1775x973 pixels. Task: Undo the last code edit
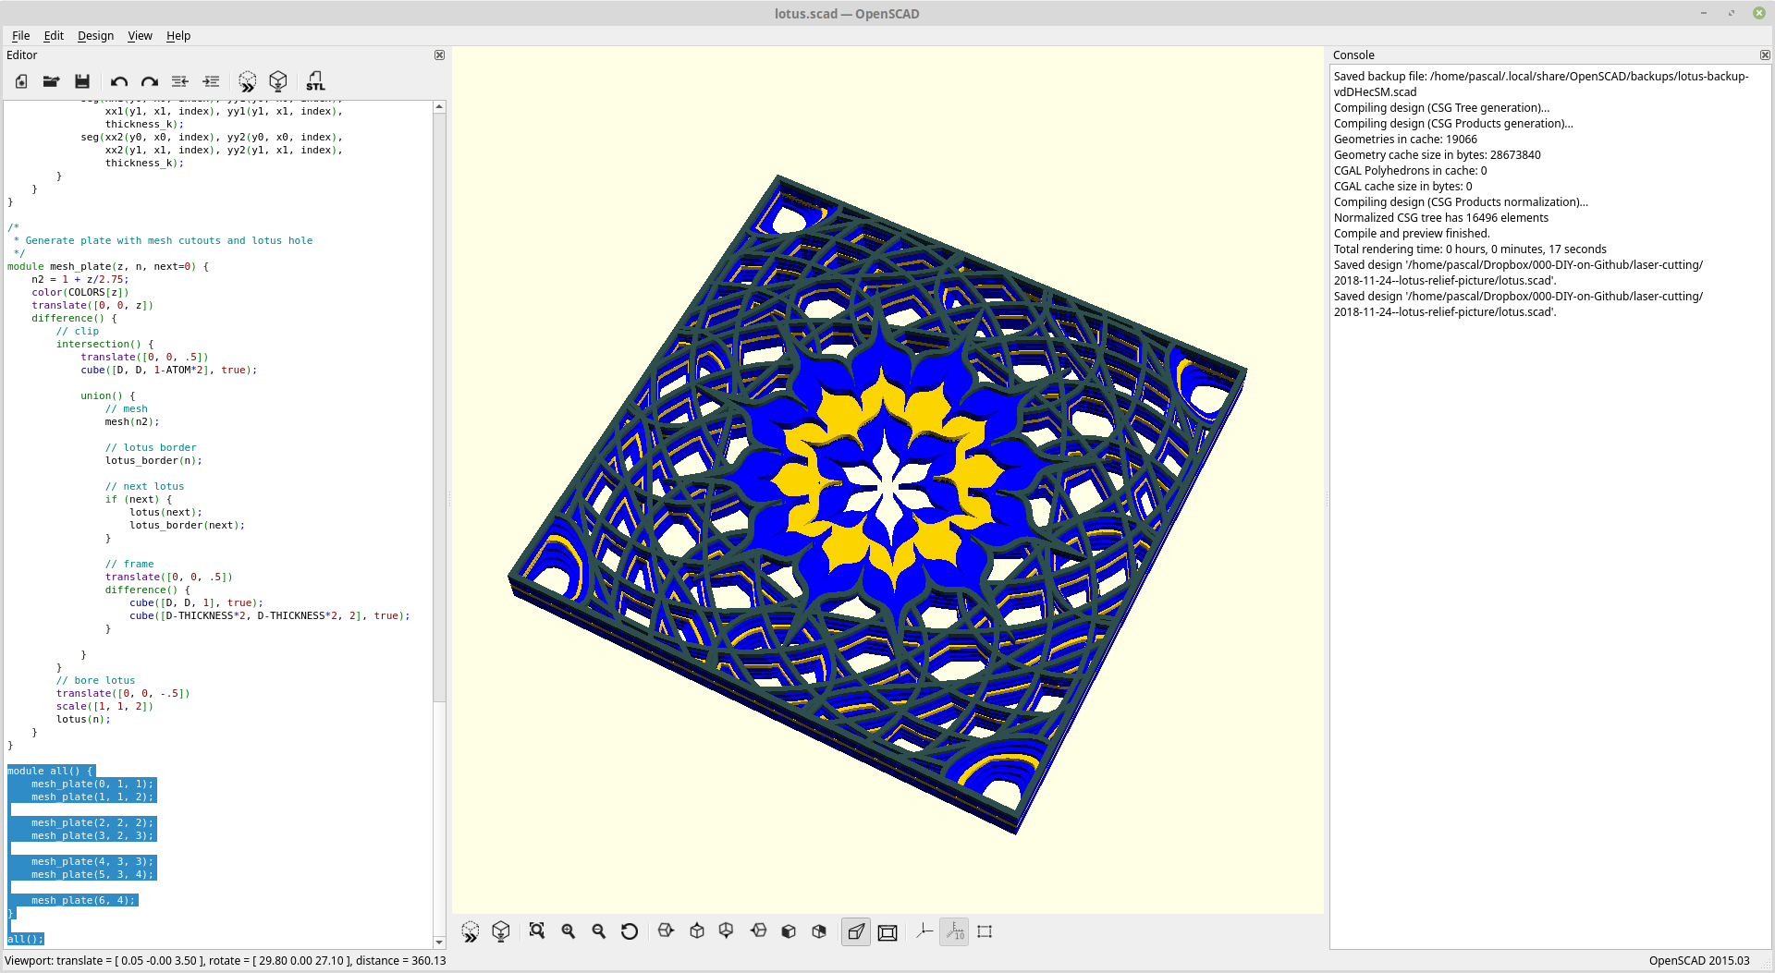(118, 81)
